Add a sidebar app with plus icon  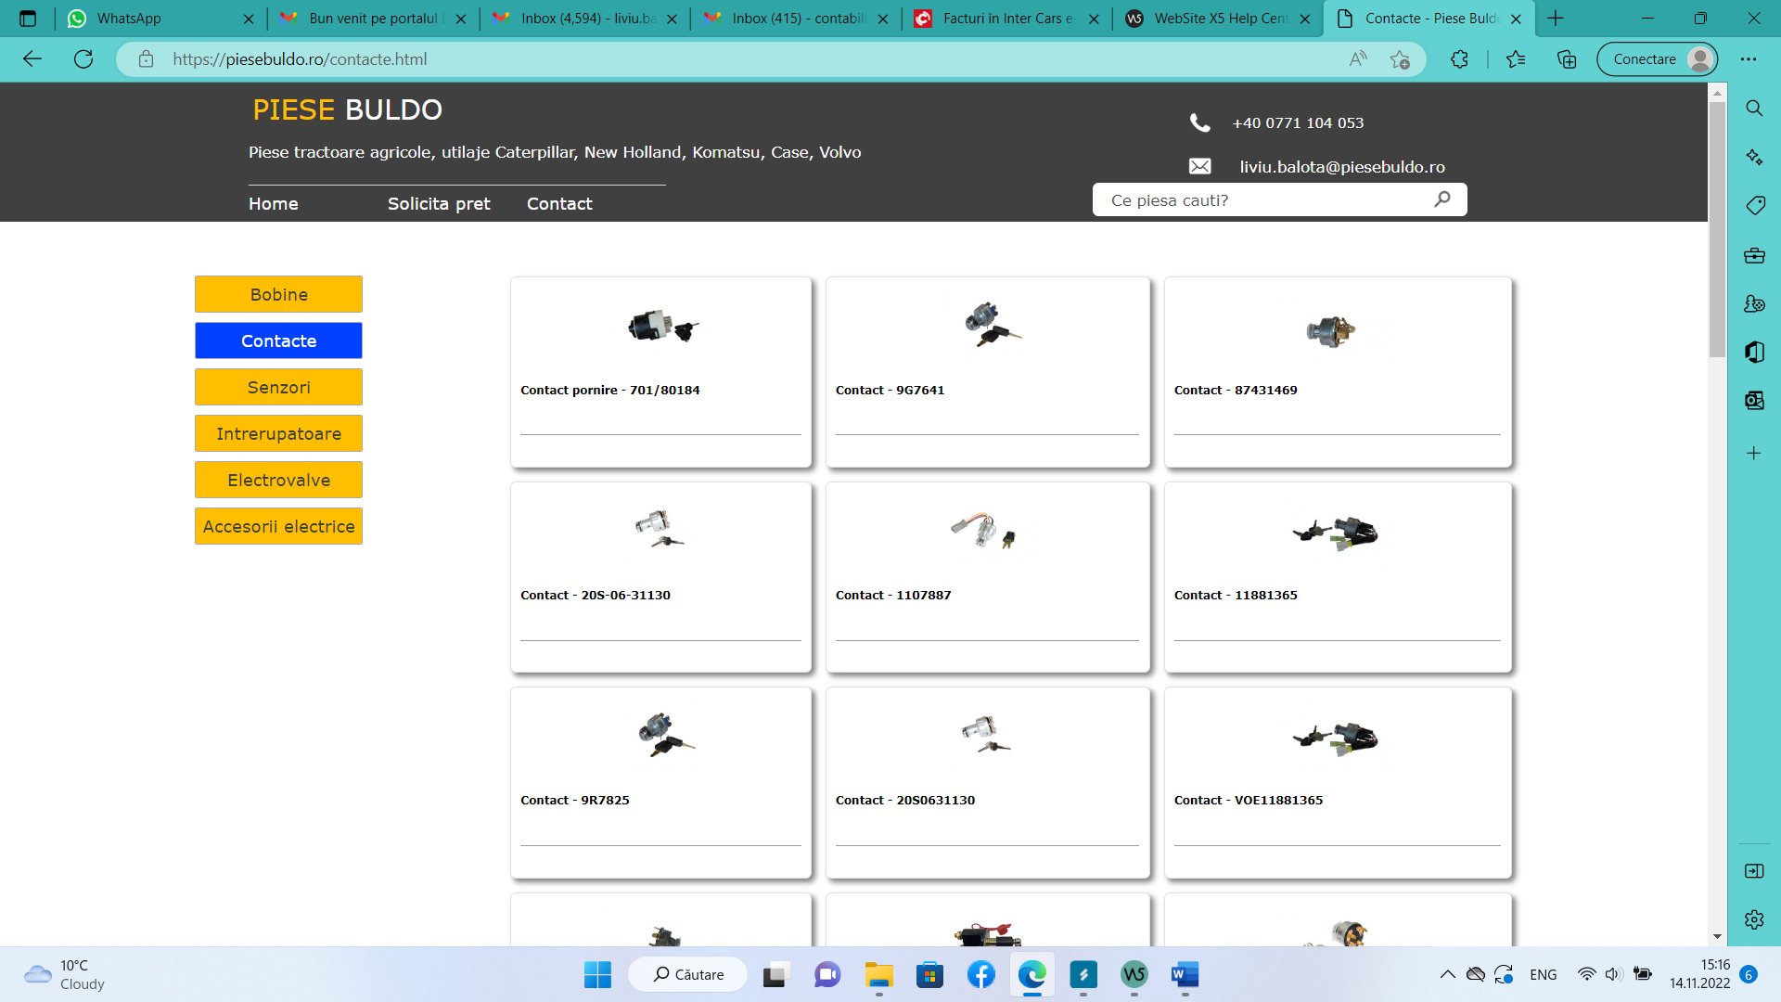pos(1754,454)
